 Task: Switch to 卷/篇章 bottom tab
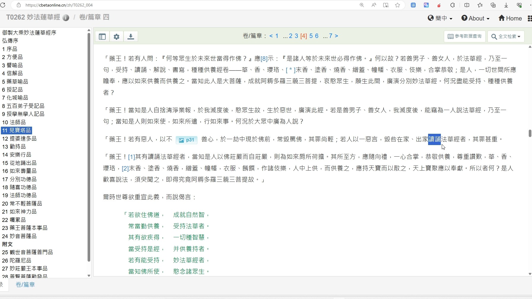tap(25, 285)
